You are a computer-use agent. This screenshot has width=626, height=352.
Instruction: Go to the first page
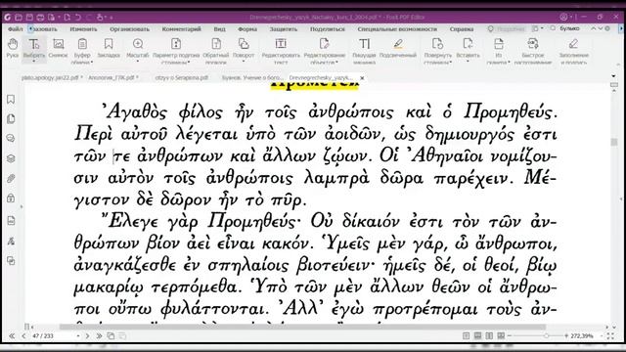pyautogui.click(x=12, y=336)
